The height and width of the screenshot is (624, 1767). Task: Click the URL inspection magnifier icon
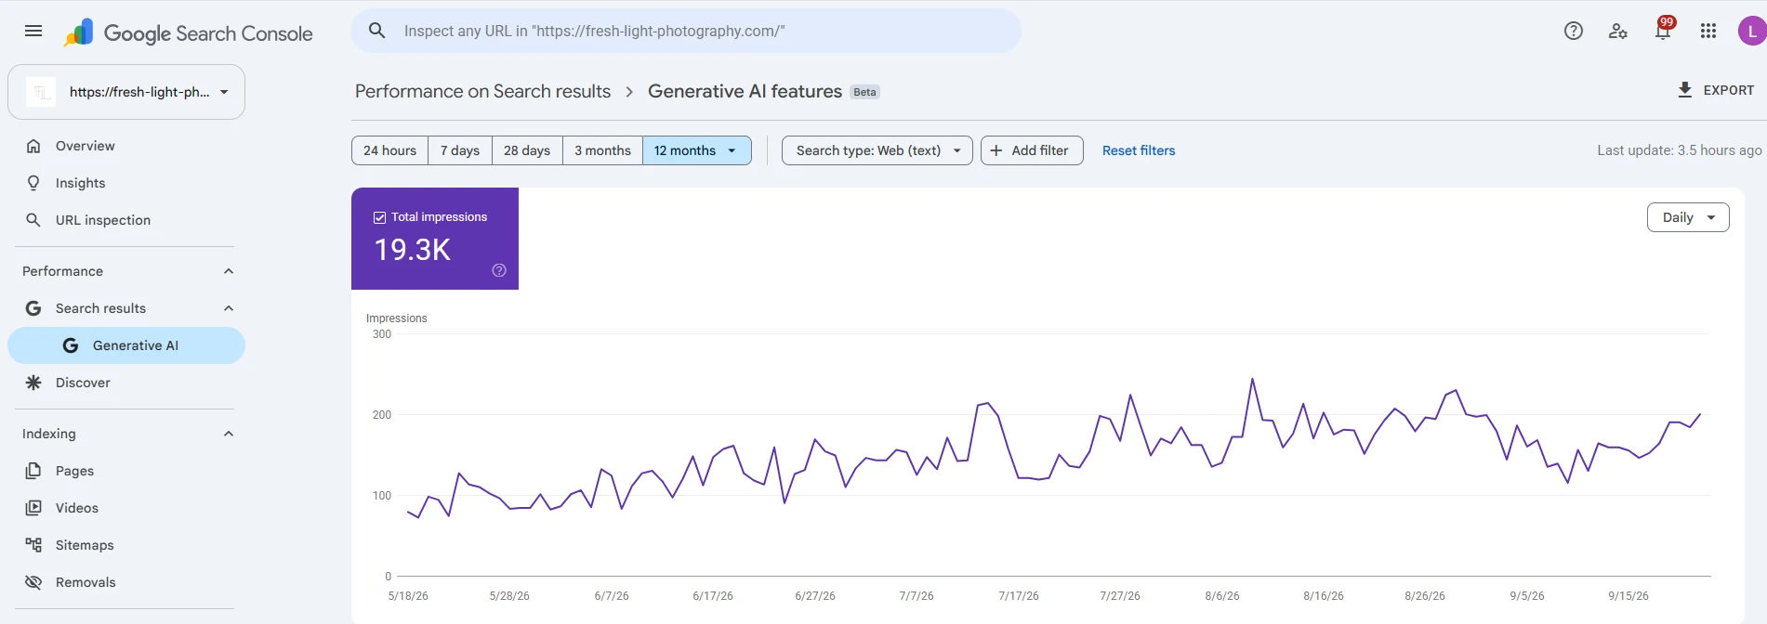[x=33, y=220]
